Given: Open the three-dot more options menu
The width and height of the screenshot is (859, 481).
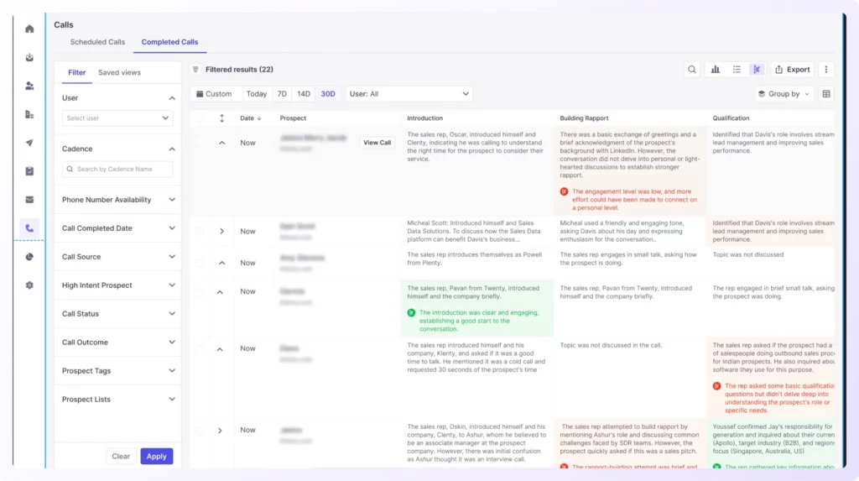Looking at the screenshot, I should point(826,70).
